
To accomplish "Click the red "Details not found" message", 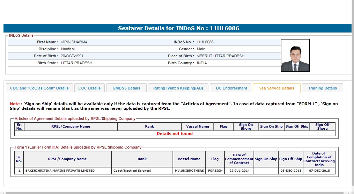I will 175,134.
